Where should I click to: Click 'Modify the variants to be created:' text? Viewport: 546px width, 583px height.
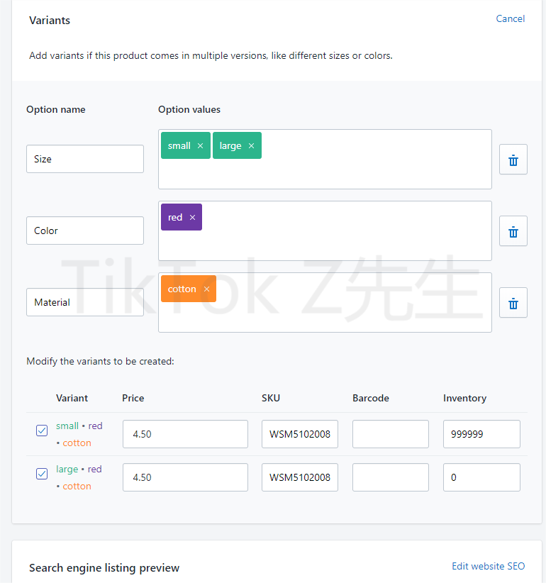tap(100, 361)
